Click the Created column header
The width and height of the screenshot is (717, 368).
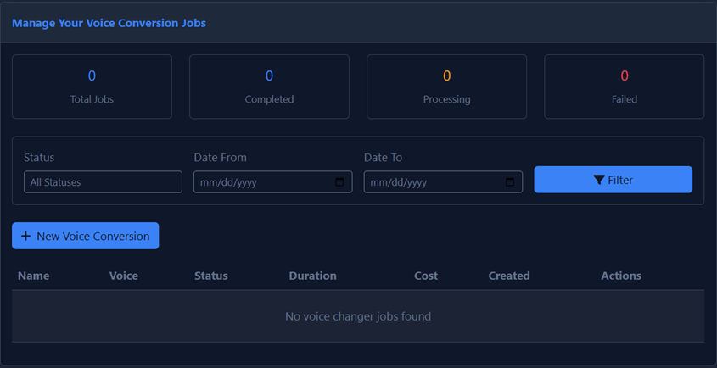[509, 276]
